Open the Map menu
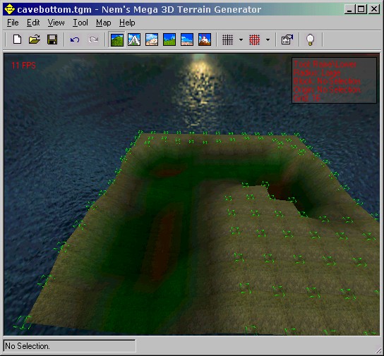This screenshot has height=356, width=384. pyautogui.click(x=103, y=23)
